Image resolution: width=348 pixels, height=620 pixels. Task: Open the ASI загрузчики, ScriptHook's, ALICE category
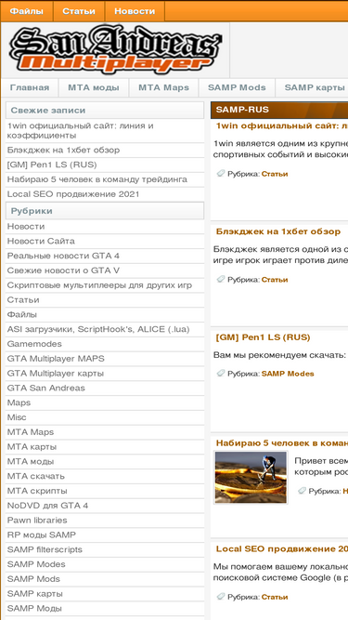point(98,329)
